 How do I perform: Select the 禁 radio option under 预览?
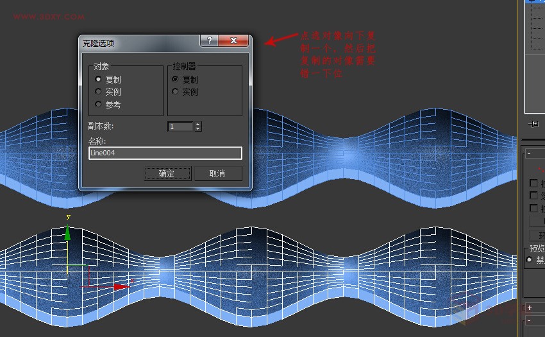click(529, 260)
